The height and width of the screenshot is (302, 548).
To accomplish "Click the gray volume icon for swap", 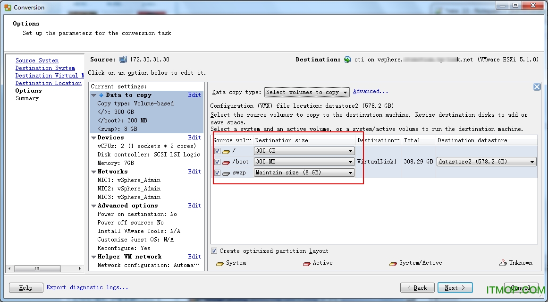I will 226,173.
